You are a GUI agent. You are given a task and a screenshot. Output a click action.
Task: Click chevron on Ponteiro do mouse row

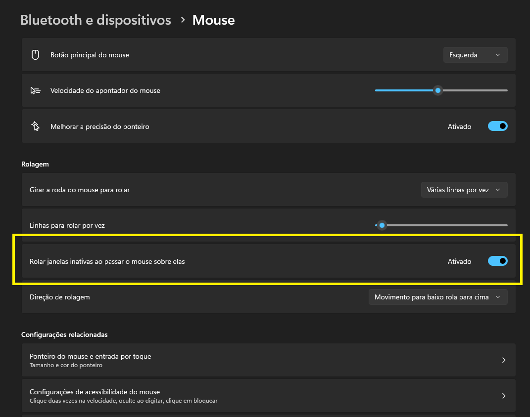click(x=503, y=360)
